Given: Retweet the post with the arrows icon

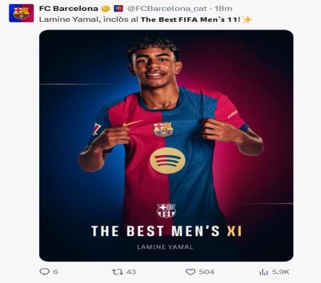Looking at the screenshot, I should (117, 272).
